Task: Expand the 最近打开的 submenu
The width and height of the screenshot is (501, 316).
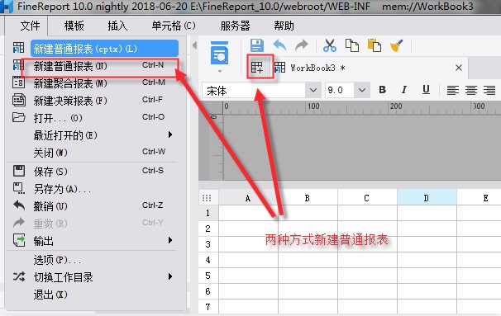Action: click(170, 134)
